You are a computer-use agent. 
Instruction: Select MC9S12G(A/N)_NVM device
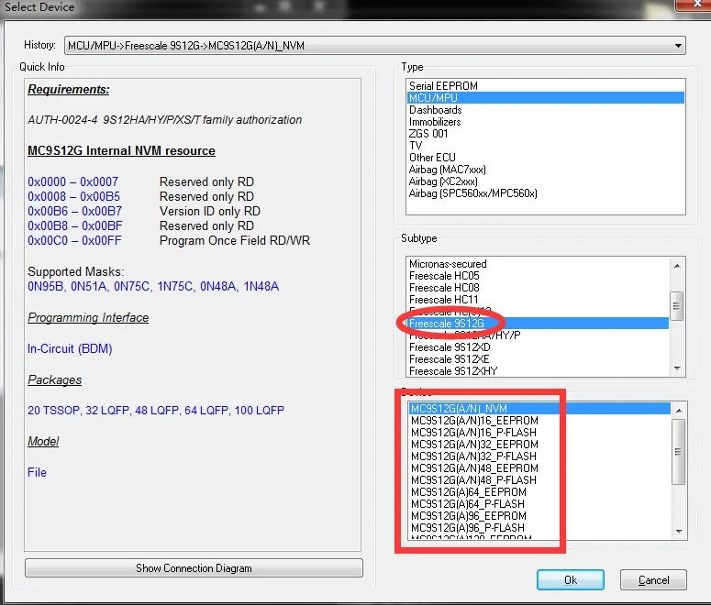pos(539,408)
